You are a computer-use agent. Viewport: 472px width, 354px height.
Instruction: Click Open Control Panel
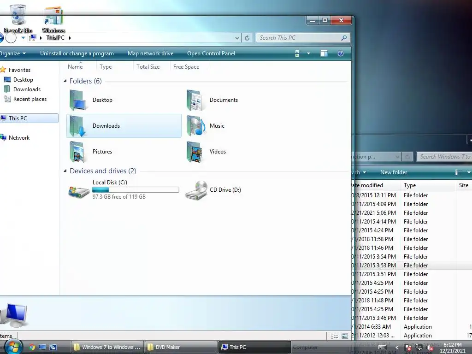pyautogui.click(x=211, y=53)
